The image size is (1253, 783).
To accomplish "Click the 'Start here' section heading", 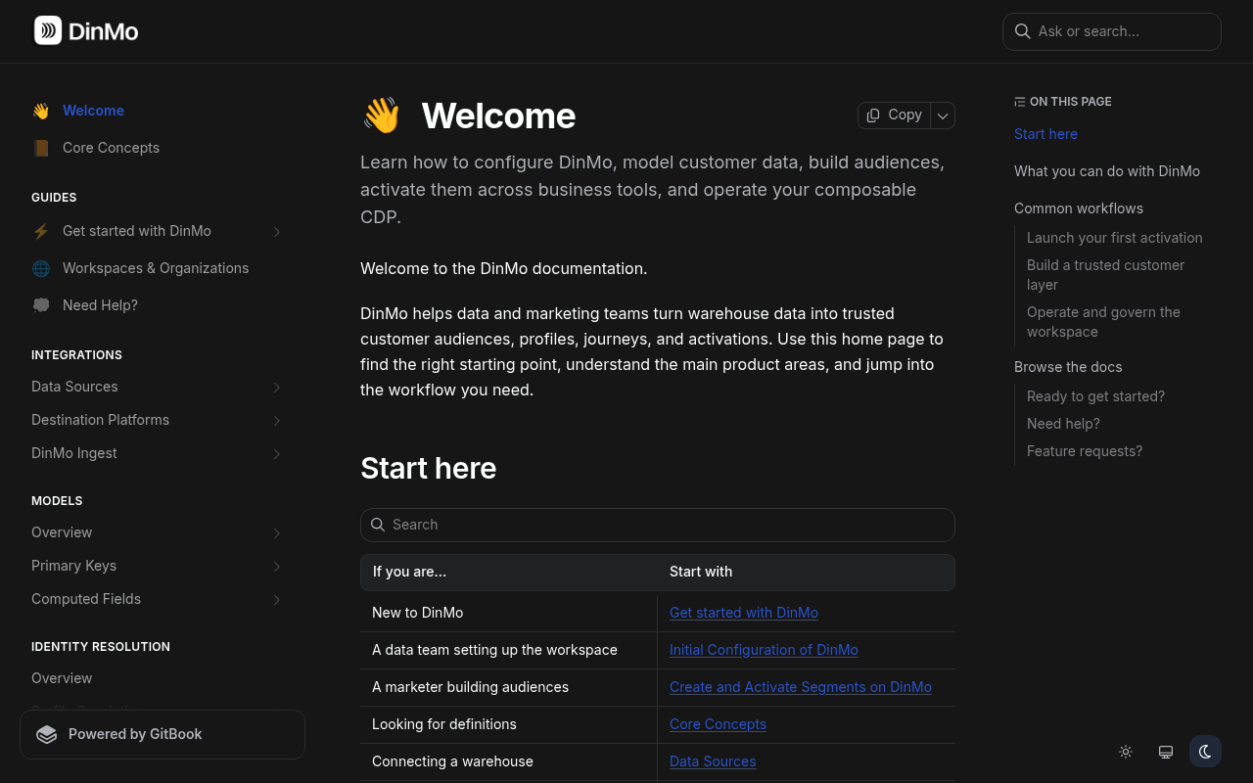I will tap(428, 468).
